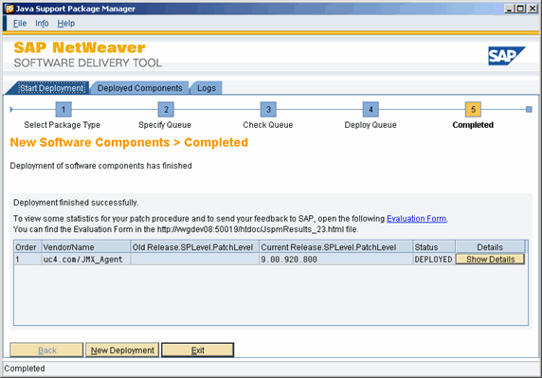Click Show Details for JMX_Agent
The image size is (542, 378).
pyautogui.click(x=490, y=260)
